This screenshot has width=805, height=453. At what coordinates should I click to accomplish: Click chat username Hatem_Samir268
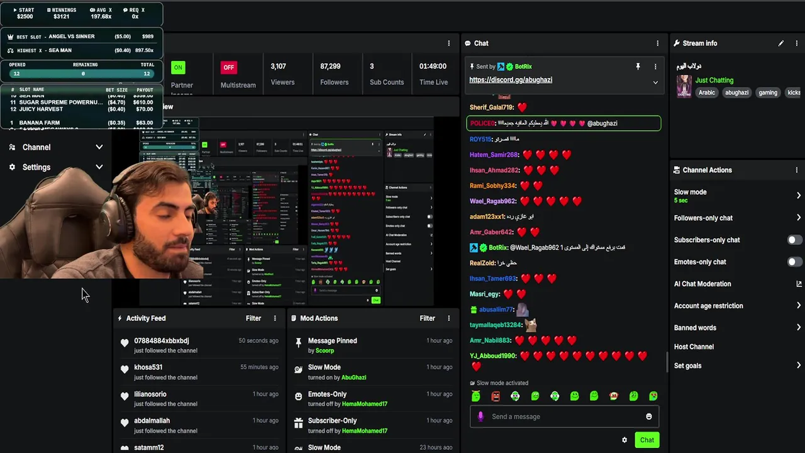494,155
